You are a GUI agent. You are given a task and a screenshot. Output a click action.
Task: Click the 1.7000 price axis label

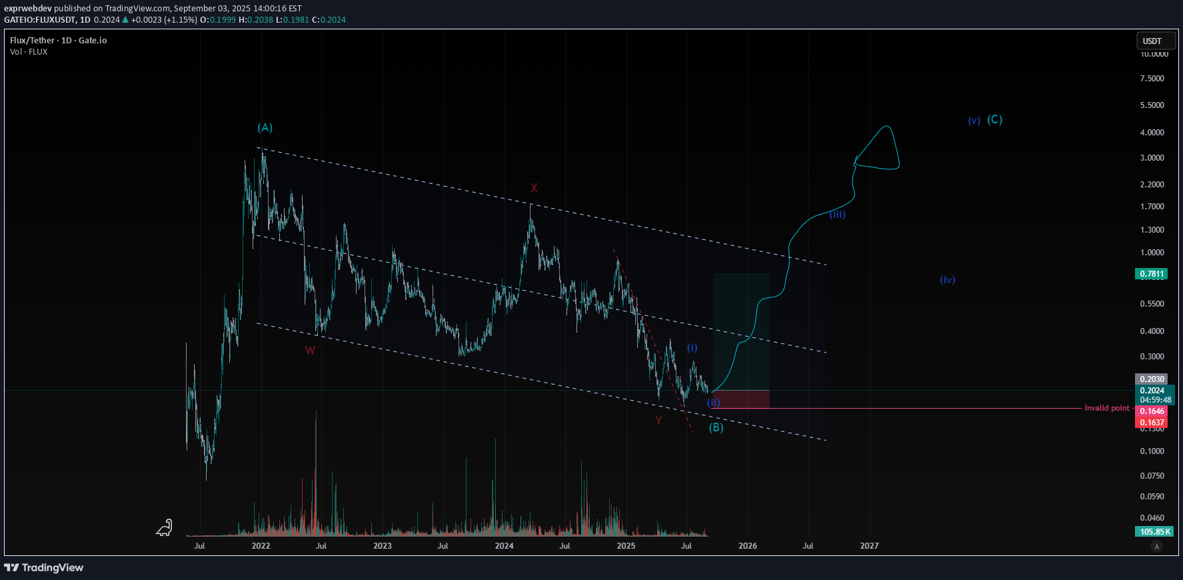[1152, 207]
